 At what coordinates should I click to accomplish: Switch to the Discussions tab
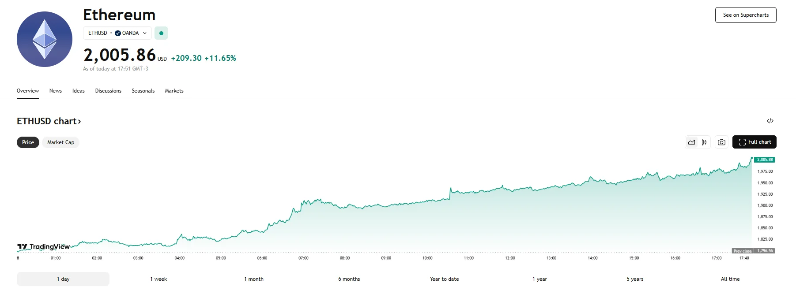click(108, 91)
